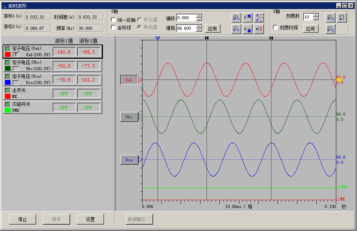357x231 pixels.
Task: Click 时间差(s) value field
Action: point(90,17)
